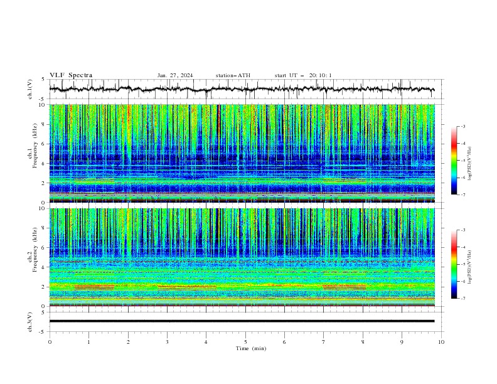Click the time axis tick label "5" minutes
This screenshot has height=384, width=497.
pos(245,342)
